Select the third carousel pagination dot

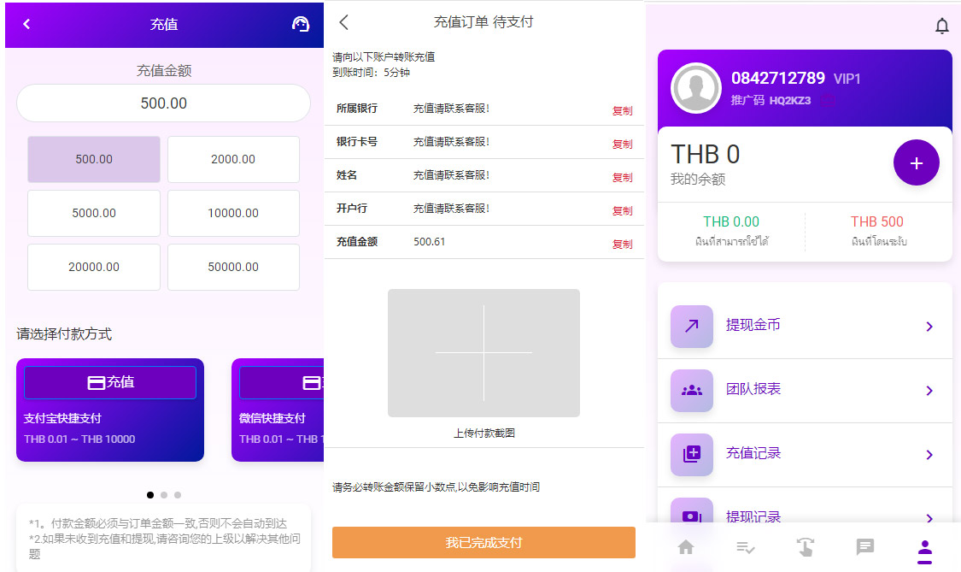[178, 495]
